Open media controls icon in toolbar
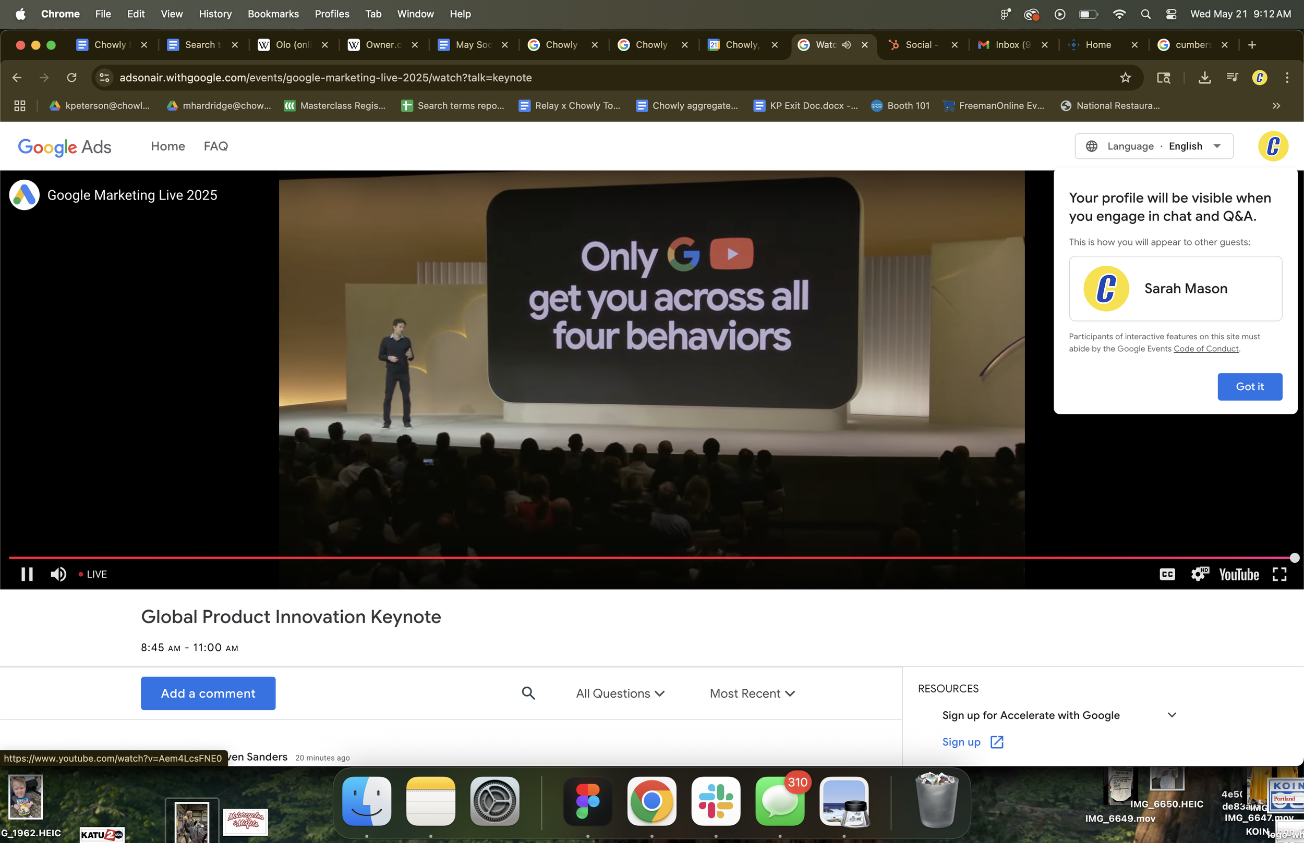 (x=1231, y=77)
